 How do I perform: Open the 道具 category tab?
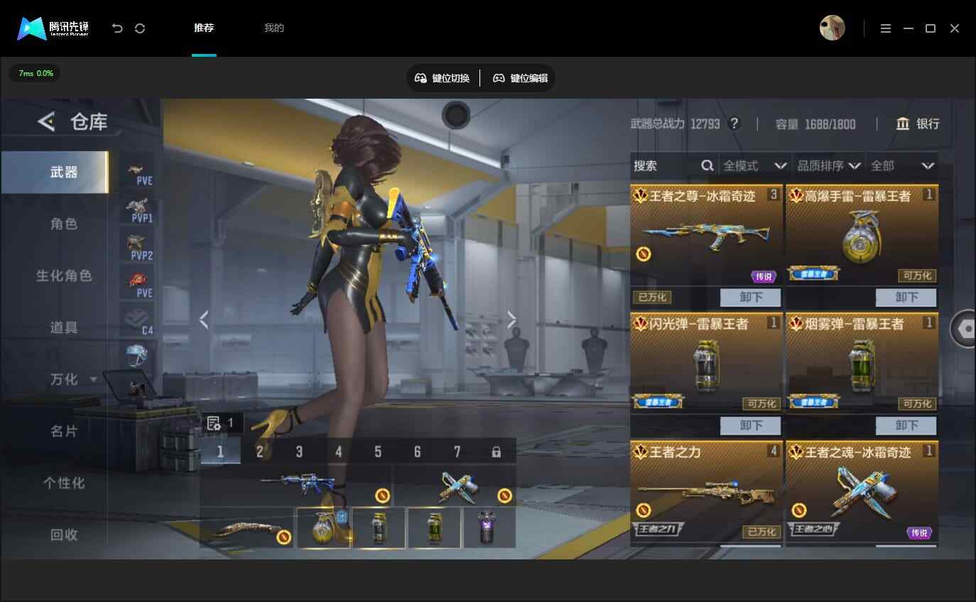pos(64,327)
